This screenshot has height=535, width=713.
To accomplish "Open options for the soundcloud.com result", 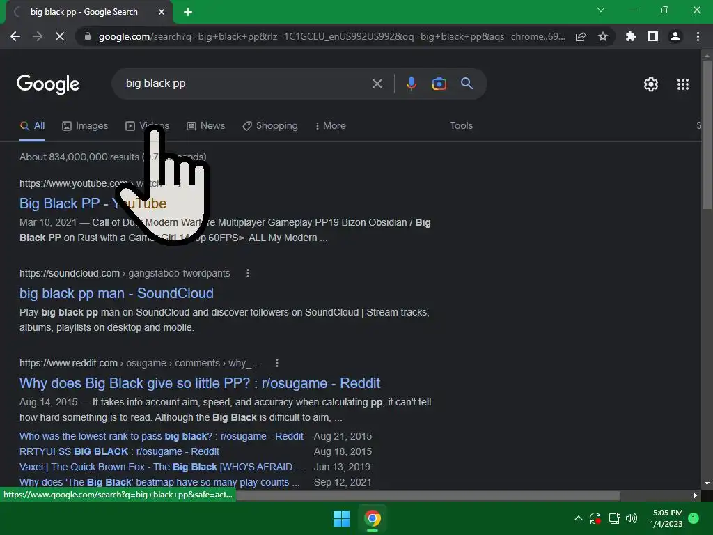I will click(x=248, y=273).
